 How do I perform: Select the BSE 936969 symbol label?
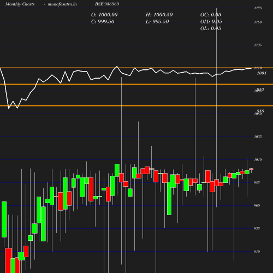[107, 4]
